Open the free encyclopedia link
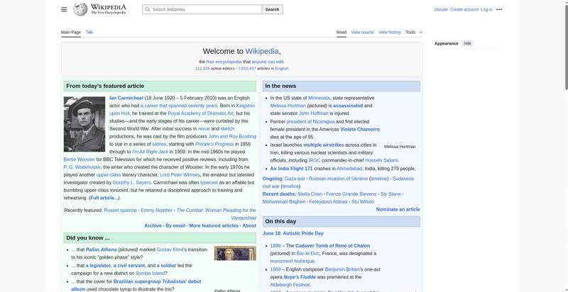This screenshot has width=568, height=292. click(x=224, y=62)
